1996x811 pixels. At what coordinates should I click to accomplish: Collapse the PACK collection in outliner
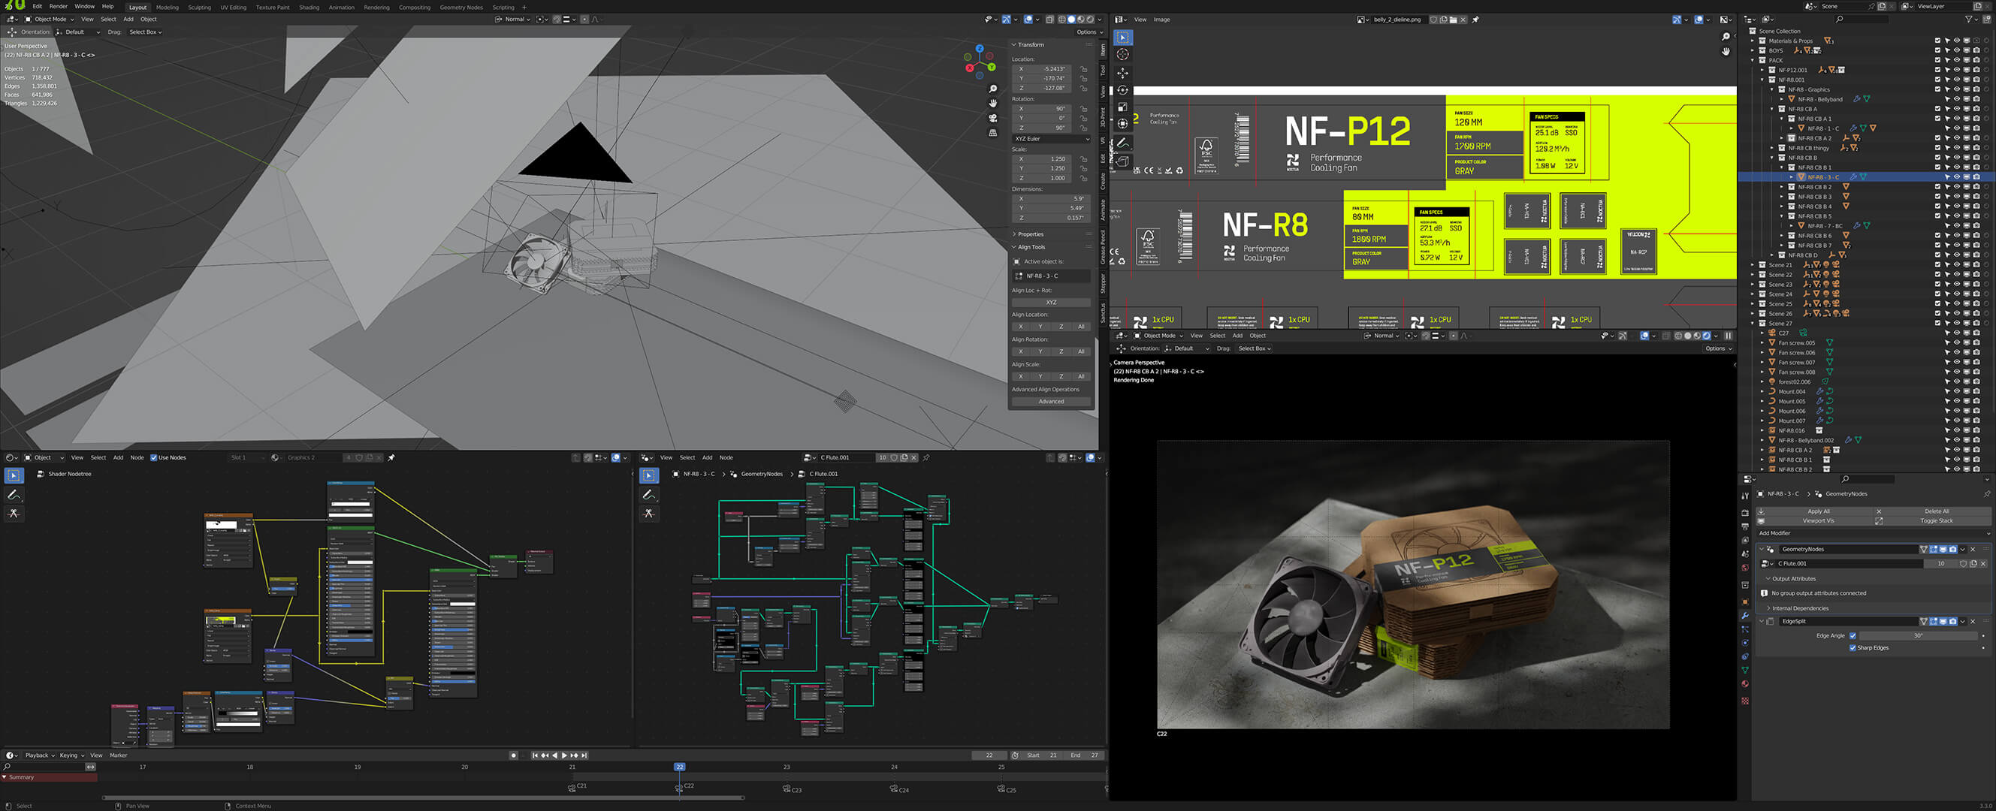coord(1753,60)
